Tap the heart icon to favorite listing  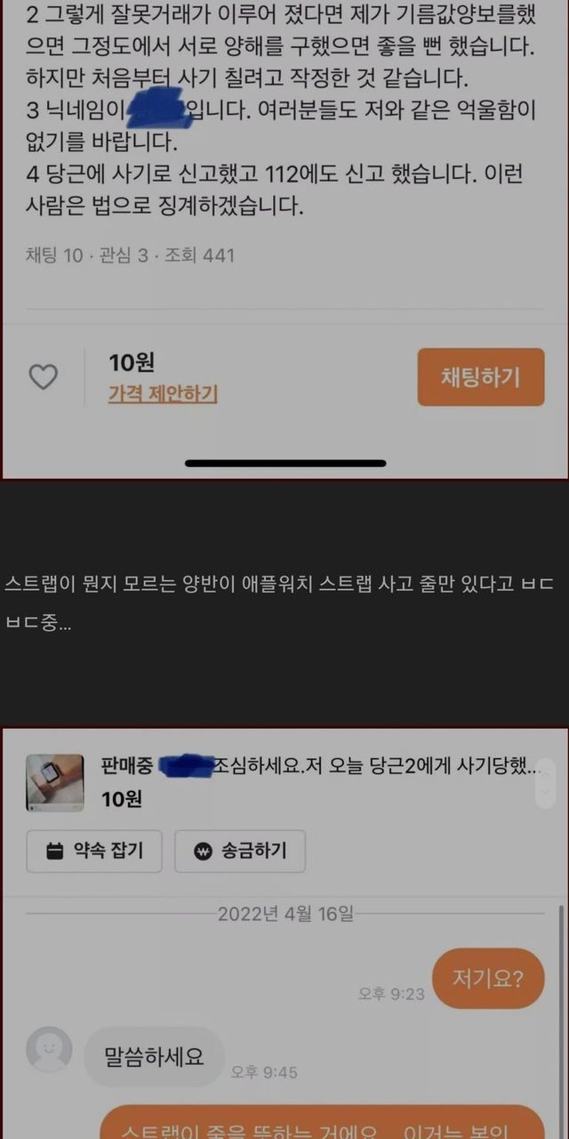point(43,377)
